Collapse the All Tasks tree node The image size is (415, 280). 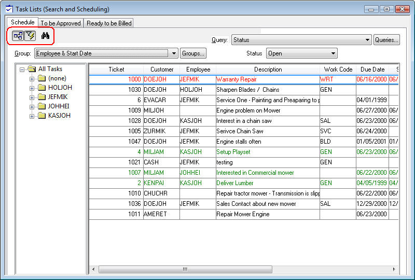[x=22, y=69]
